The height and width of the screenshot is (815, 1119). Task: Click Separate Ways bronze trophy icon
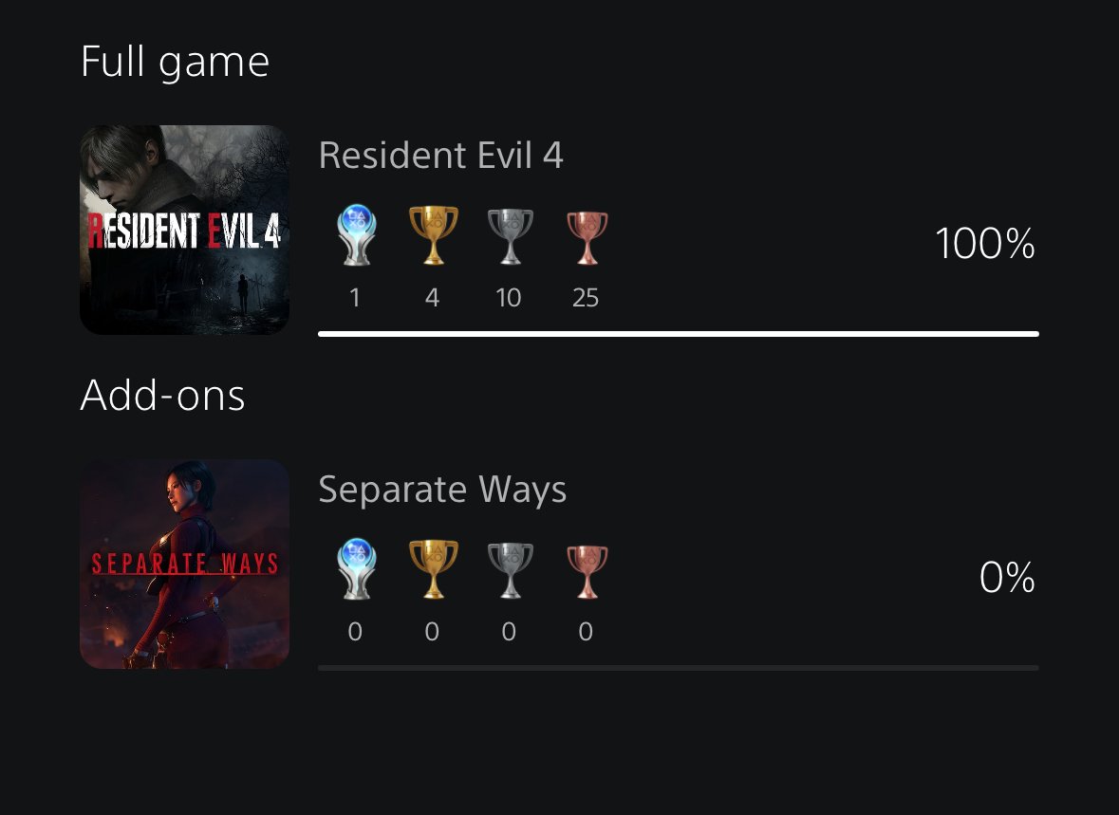[x=586, y=570]
